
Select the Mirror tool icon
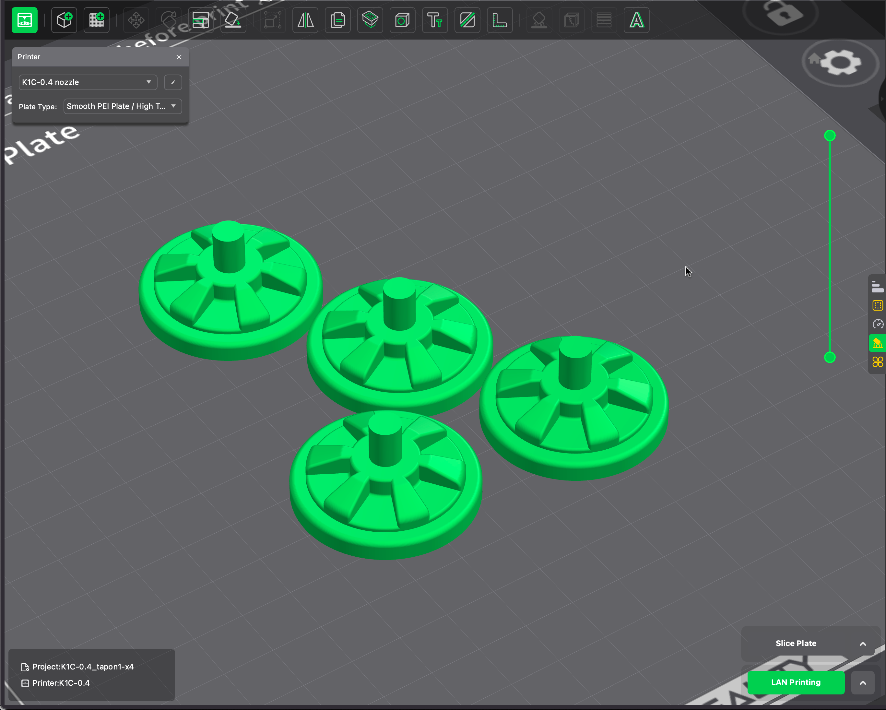[x=305, y=20]
